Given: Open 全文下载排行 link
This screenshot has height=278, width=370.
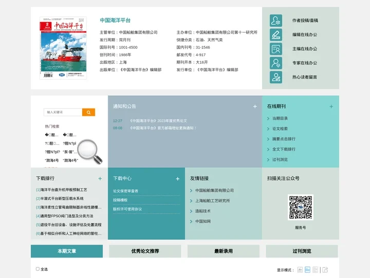Looking at the screenshot, I should 284,149.
